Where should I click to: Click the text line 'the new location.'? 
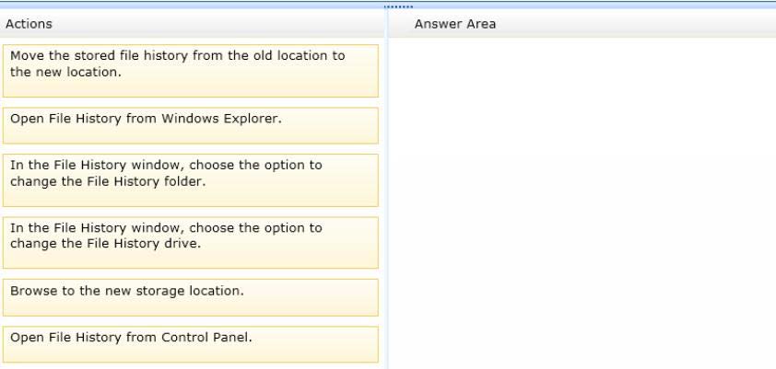click(65, 72)
